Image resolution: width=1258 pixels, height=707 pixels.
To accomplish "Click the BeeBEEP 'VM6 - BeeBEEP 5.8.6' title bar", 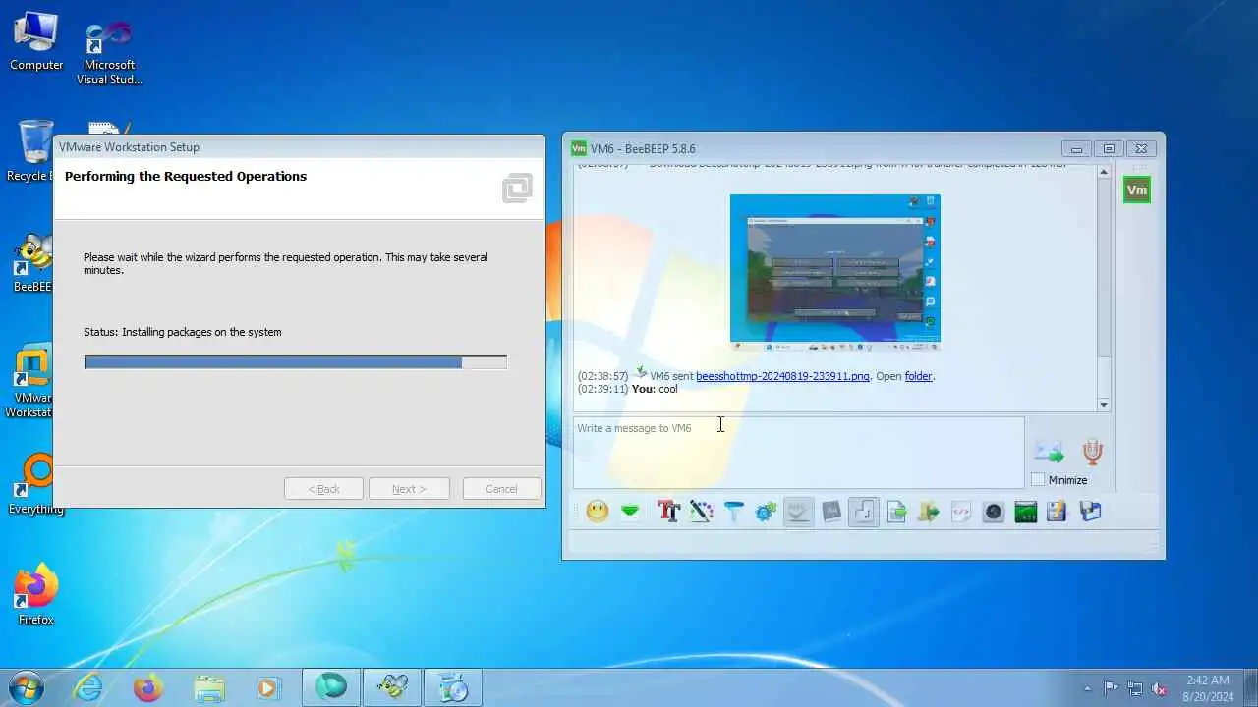I will click(x=816, y=149).
